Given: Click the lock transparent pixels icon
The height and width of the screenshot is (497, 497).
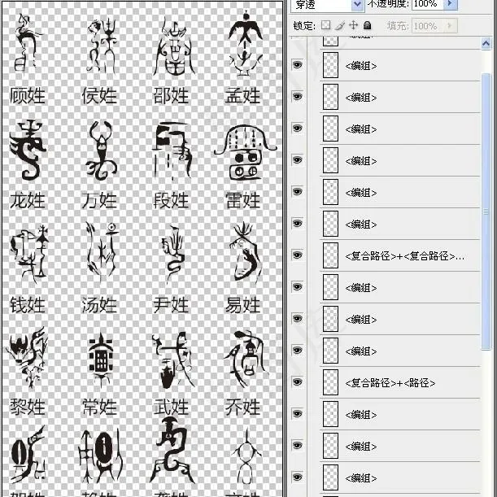Looking at the screenshot, I should [x=326, y=26].
